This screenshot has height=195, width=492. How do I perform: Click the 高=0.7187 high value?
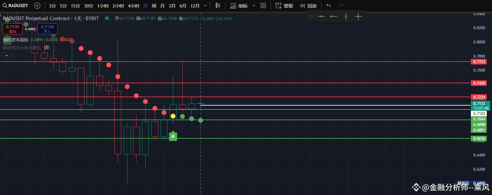146,18
